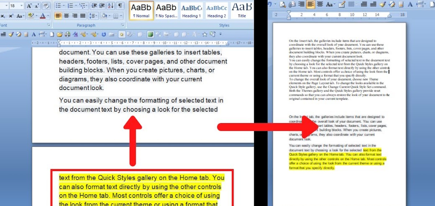Apply the Heading 1 style
The height and width of the screenshot is (206, 435).
191,11
